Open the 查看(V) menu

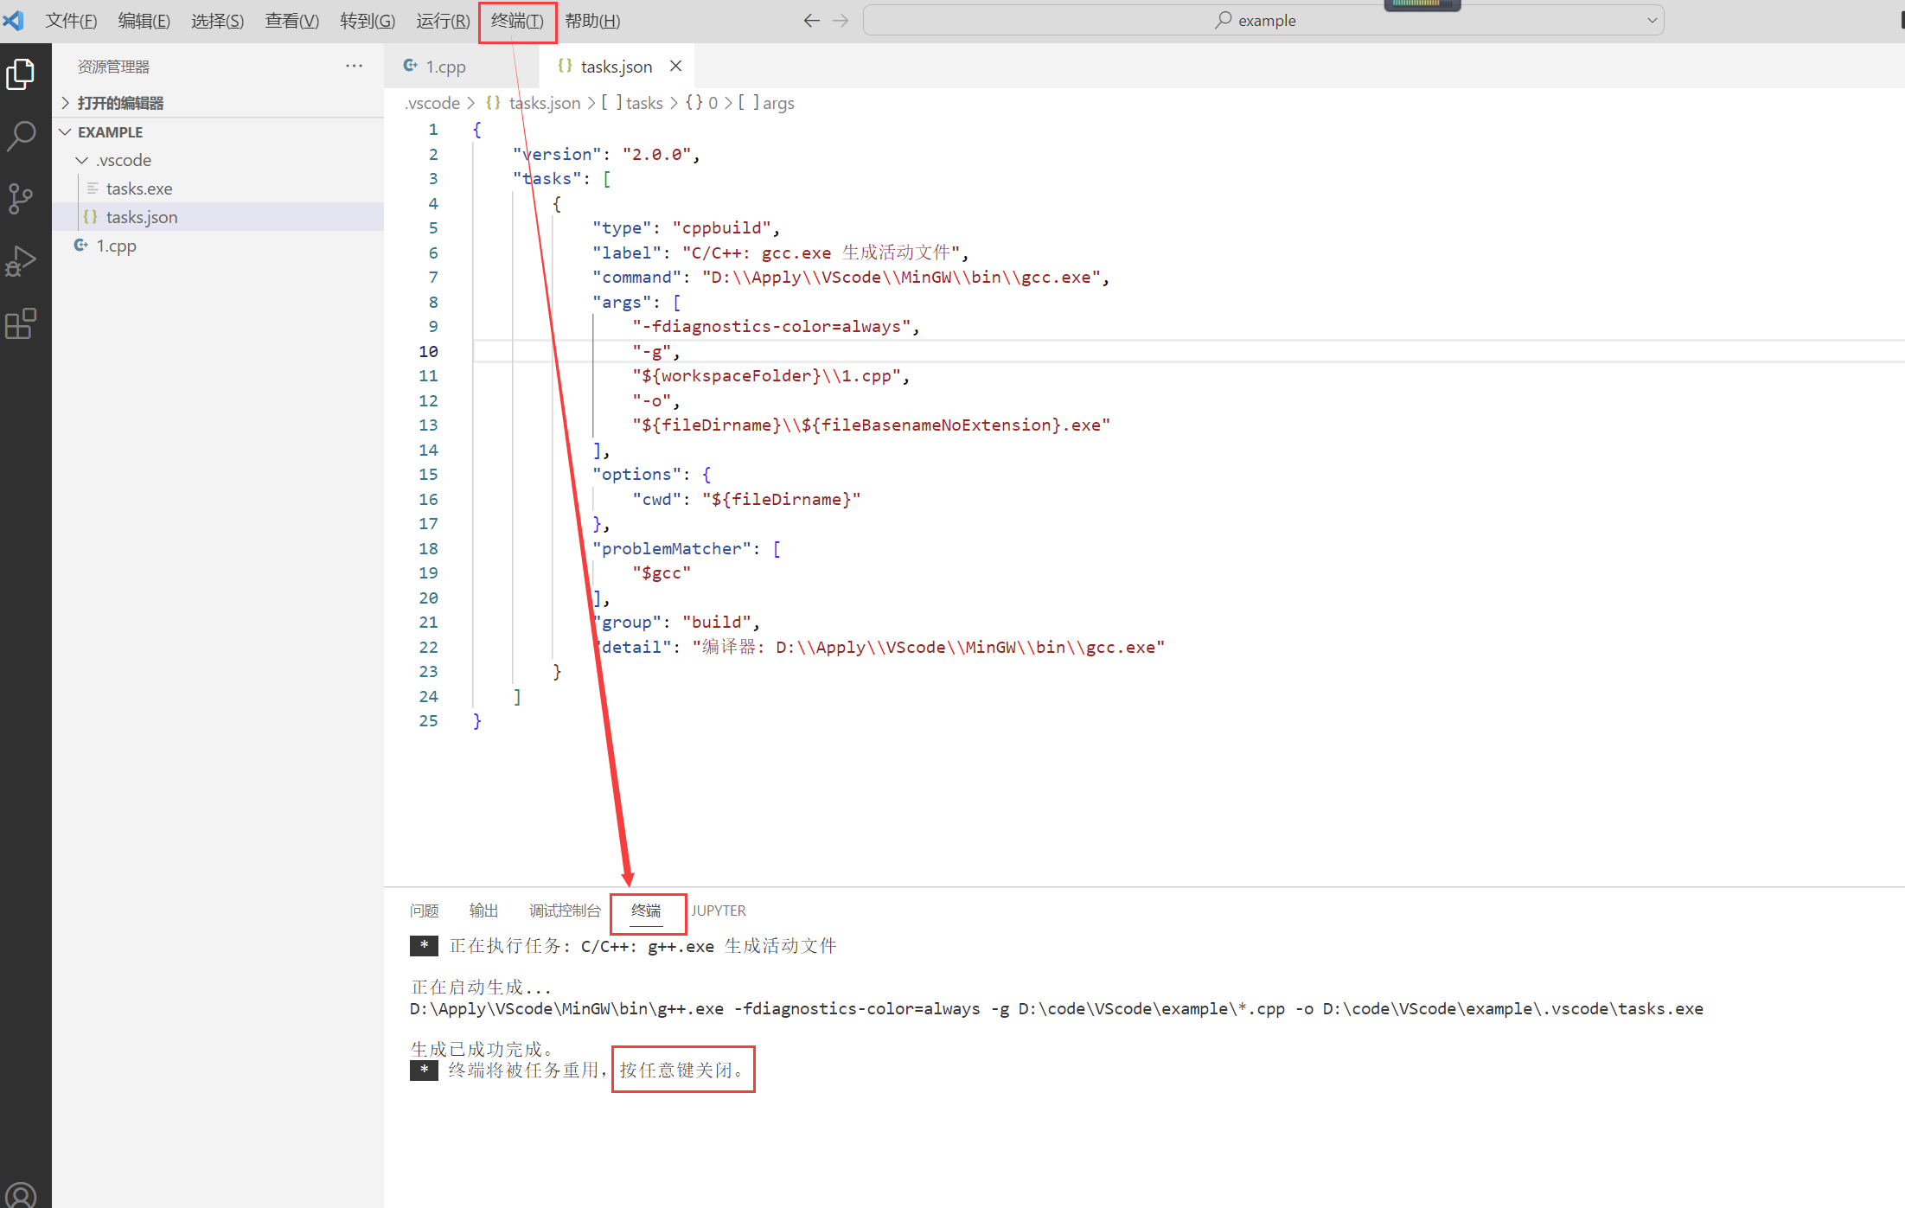pos(292,21)
